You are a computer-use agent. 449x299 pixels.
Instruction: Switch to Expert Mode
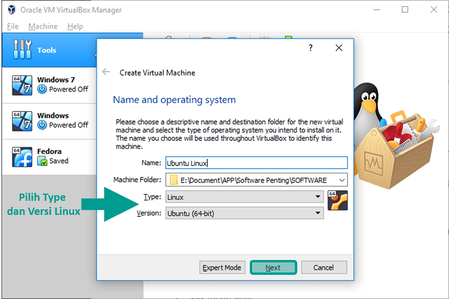pos(222,267)
